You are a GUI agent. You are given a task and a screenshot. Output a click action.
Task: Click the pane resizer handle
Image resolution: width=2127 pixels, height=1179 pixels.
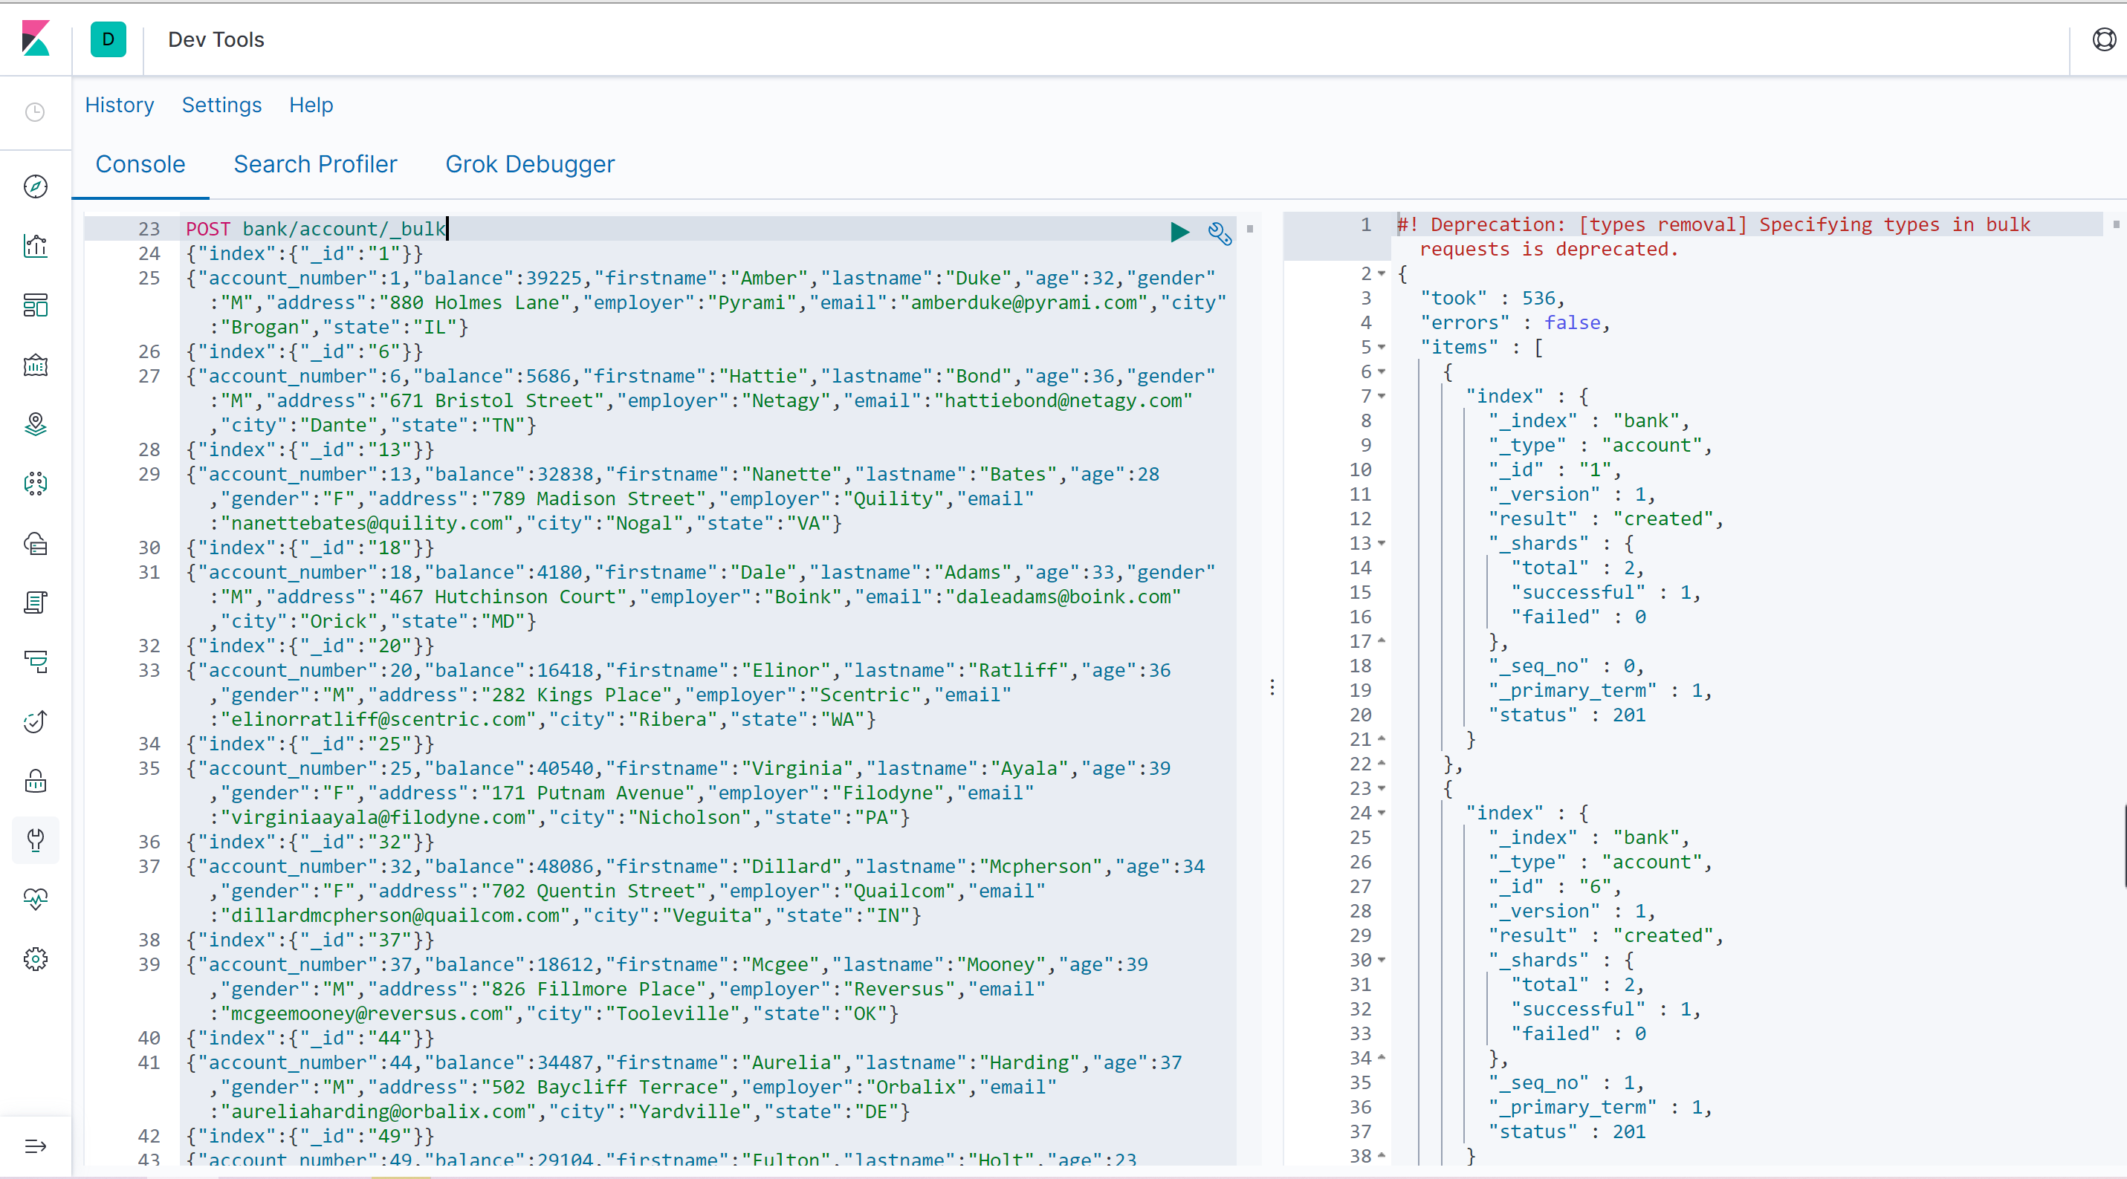pos(1272,687)
